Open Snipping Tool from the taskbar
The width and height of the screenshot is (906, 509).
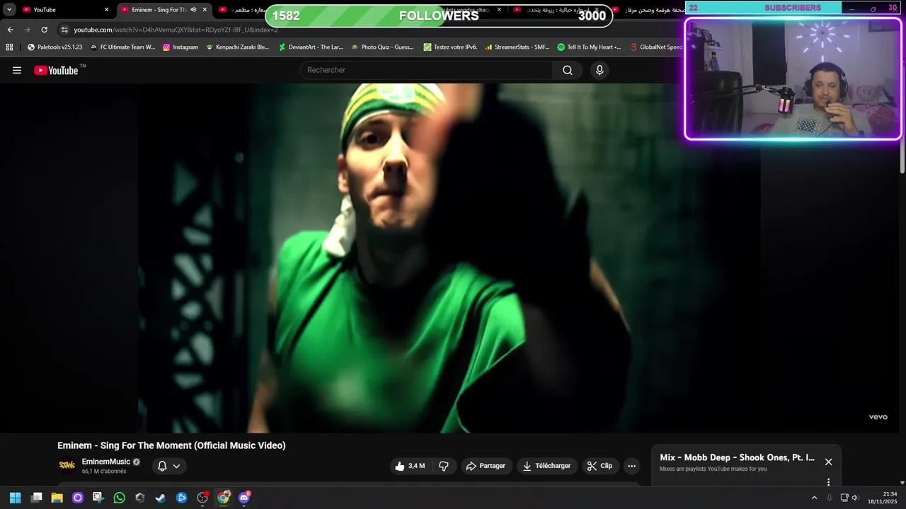click(x=98, y=498)
